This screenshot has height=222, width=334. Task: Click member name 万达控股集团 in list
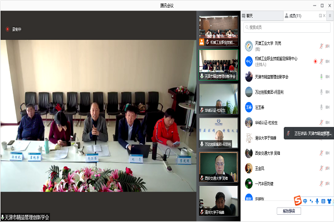coord(269,92)
